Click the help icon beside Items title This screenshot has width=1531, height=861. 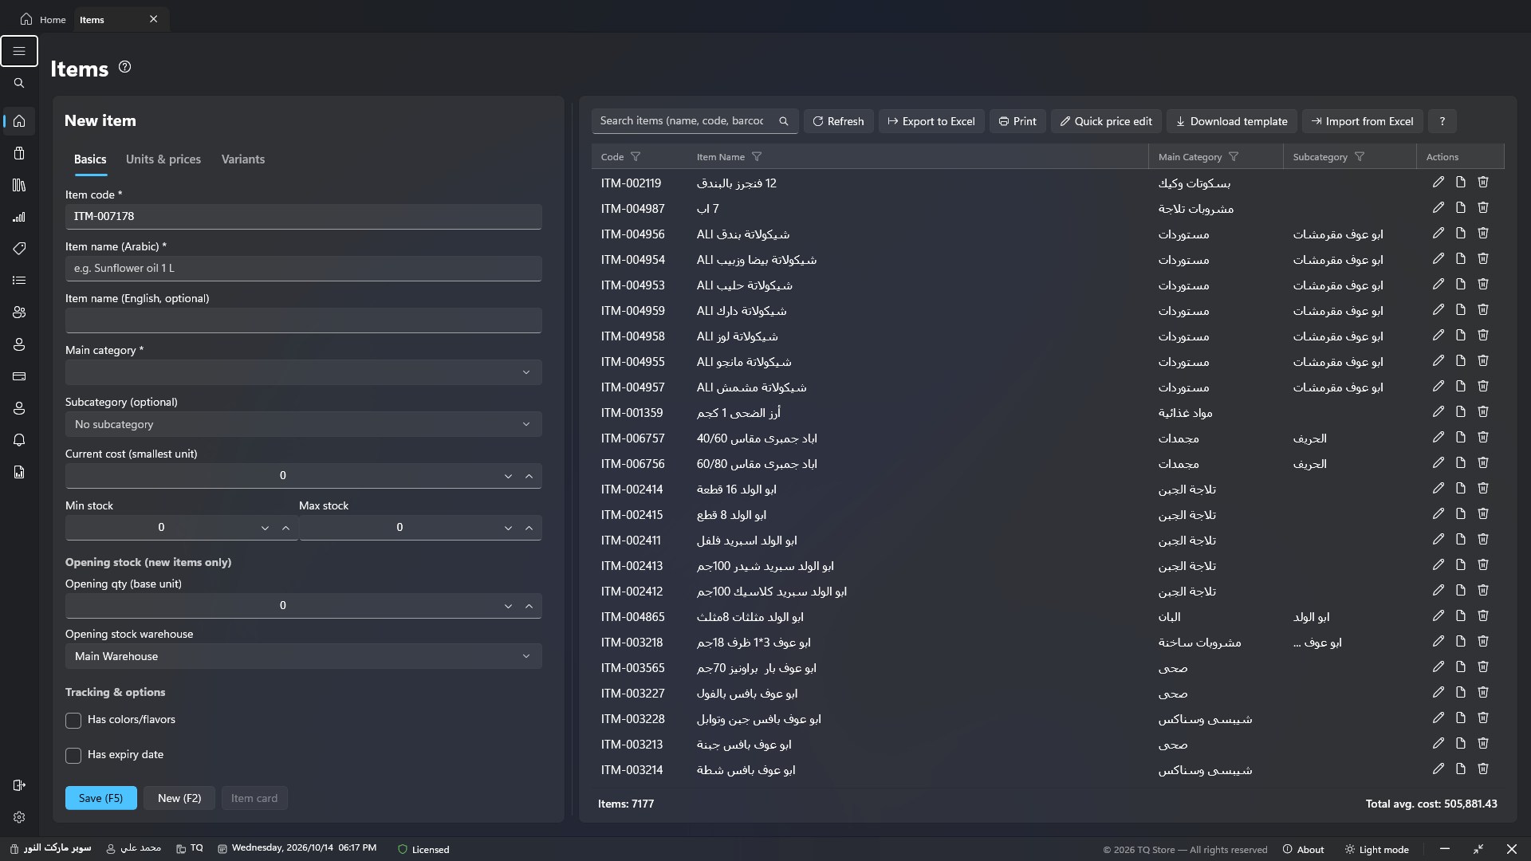[124, 67]
